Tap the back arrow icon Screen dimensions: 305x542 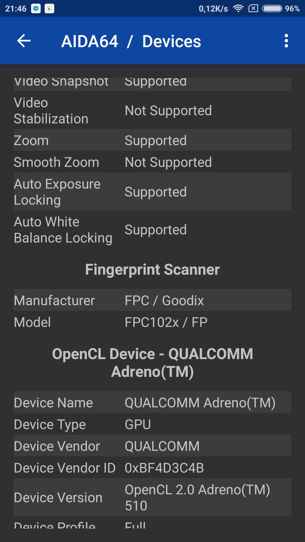(24, 41)
